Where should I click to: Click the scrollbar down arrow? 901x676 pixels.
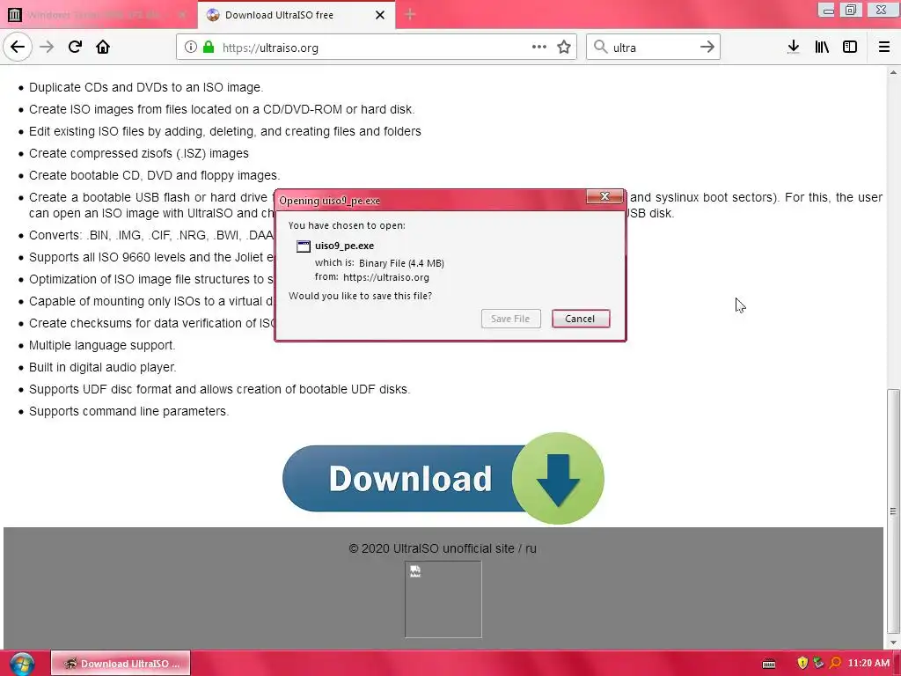tap(893, 642)
